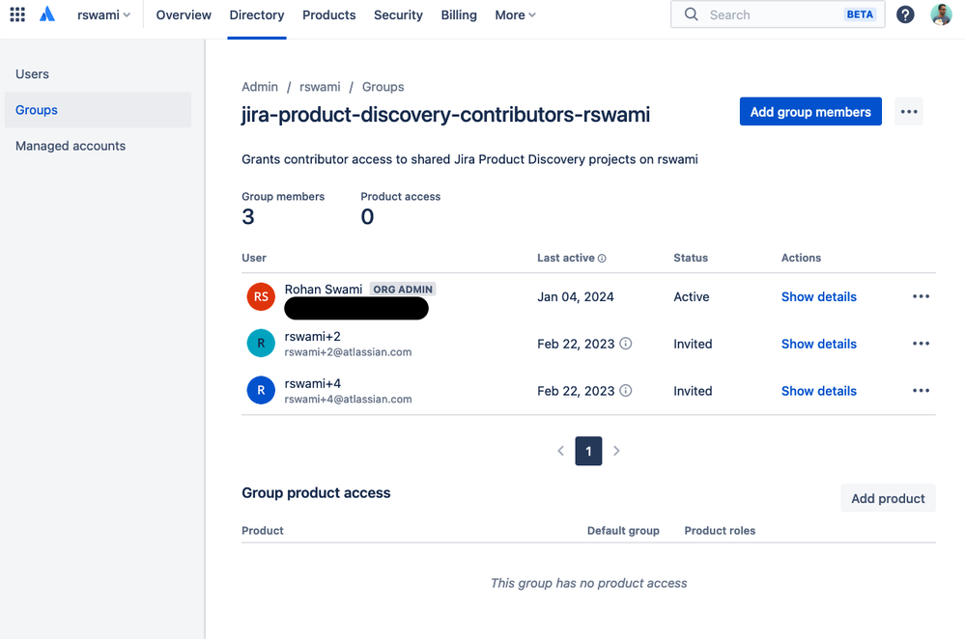Click the Atlassian logo icon
This screenshot has width=965, height=639.
coord(47,14)
